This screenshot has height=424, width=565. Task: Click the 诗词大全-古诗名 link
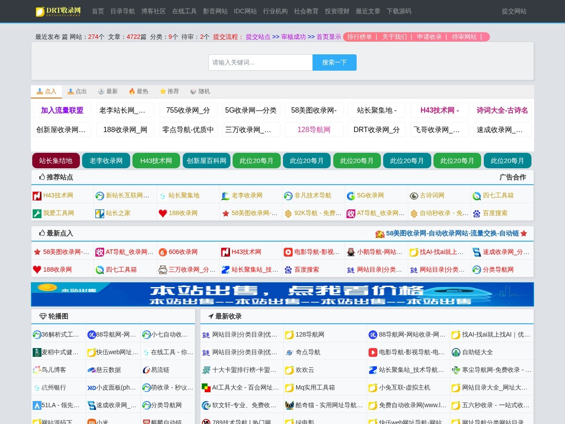[502, 110]
